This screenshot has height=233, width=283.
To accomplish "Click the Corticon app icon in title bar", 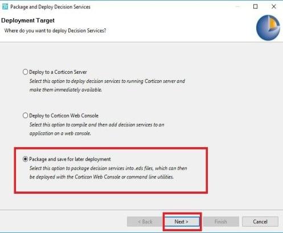I will 5,7.
